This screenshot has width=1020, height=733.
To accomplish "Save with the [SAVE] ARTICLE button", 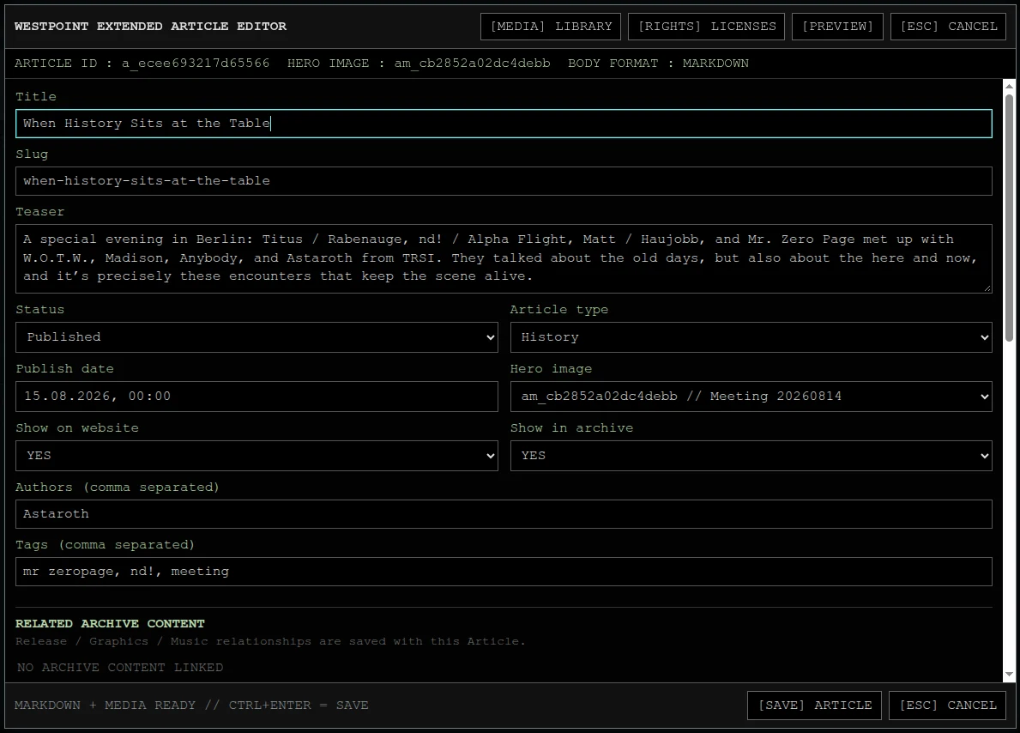I will click(814, 706).
